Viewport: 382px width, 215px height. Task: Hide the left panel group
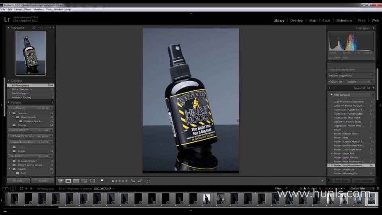2,105
